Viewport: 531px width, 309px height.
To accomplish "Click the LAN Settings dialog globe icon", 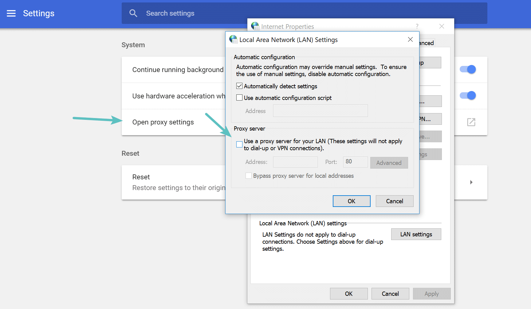I will point(233,39).
